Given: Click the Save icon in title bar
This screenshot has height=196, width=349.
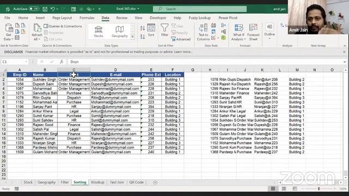Looking at the screenshot, I should tap(45, 9).
